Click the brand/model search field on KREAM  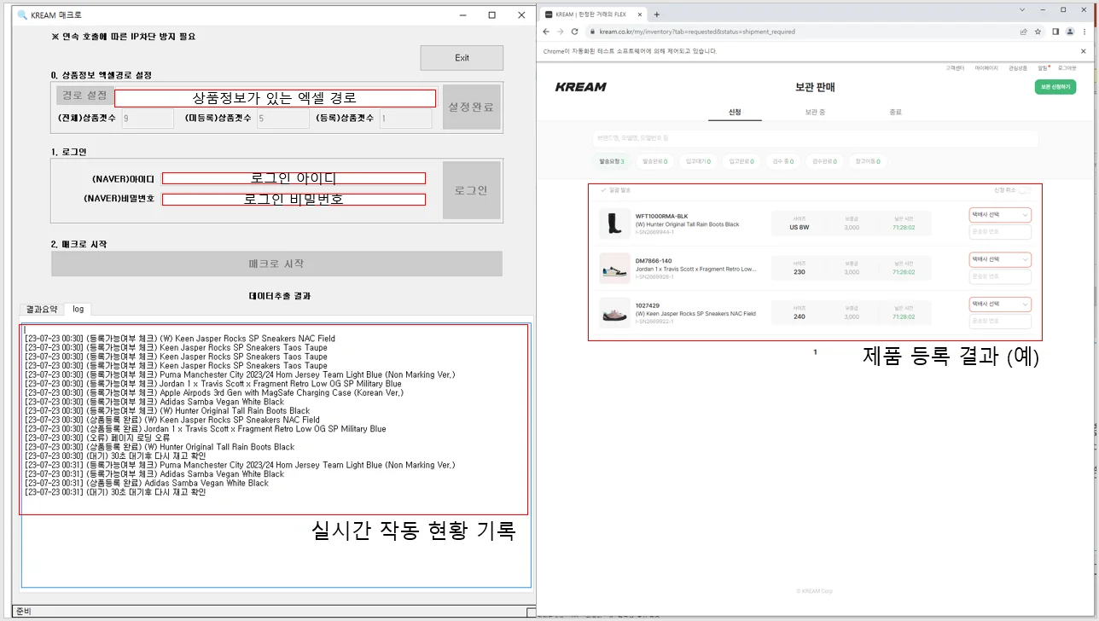pos(815,138)
